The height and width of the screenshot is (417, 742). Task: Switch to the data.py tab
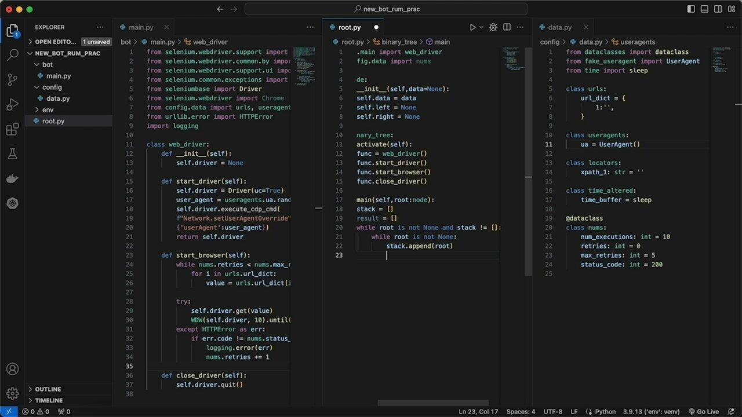[558, 27]
